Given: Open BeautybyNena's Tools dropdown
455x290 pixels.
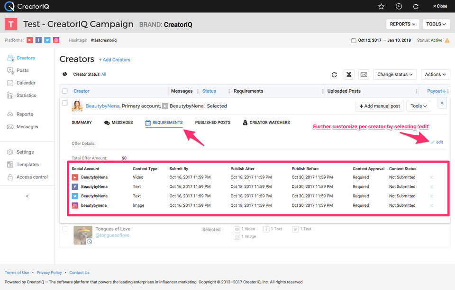Looking at the screenshot, I should pyautogui.click(x=419, y=106).
